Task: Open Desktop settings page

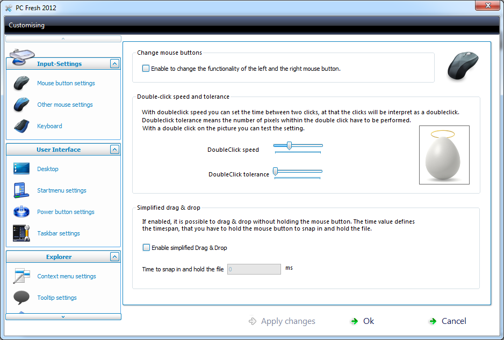Action: pos(48,169)
